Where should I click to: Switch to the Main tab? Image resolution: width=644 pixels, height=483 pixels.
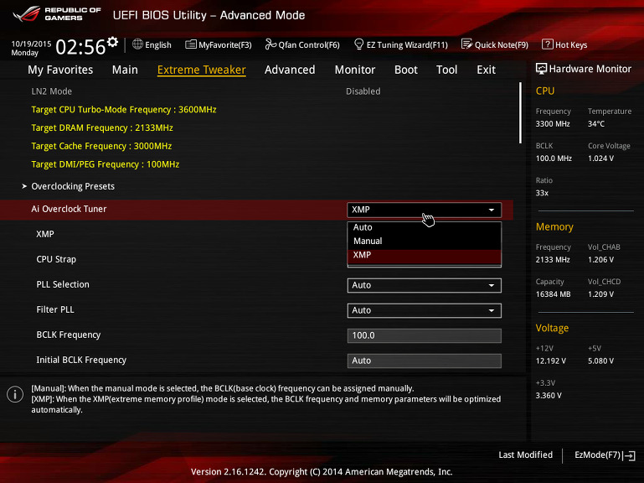coord(125,70)
